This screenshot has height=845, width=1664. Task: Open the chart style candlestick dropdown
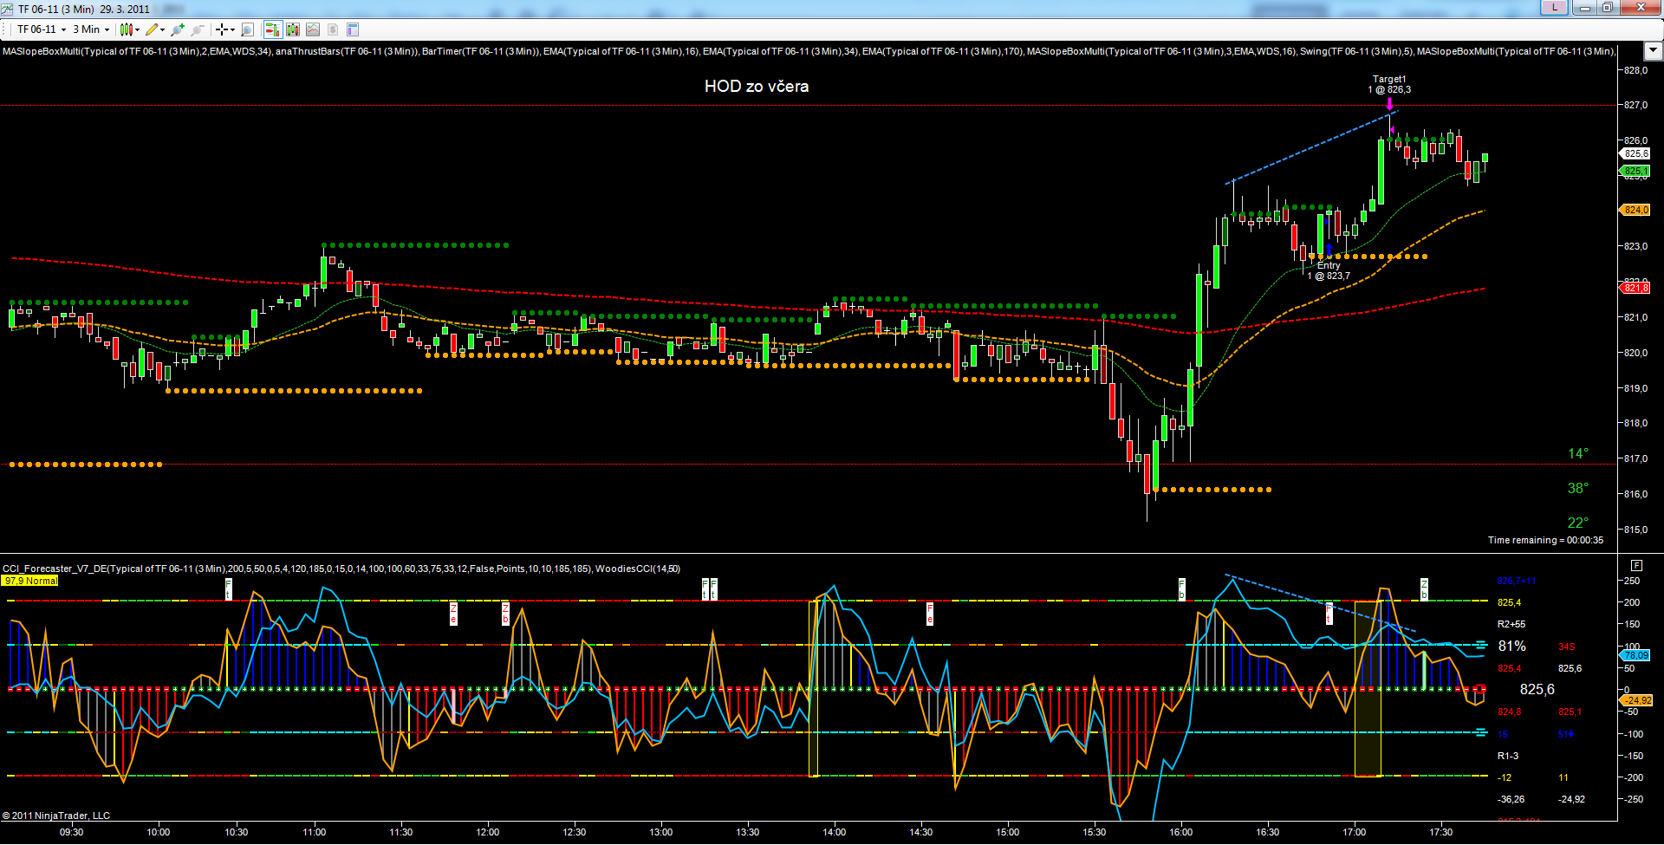point(129,29)
